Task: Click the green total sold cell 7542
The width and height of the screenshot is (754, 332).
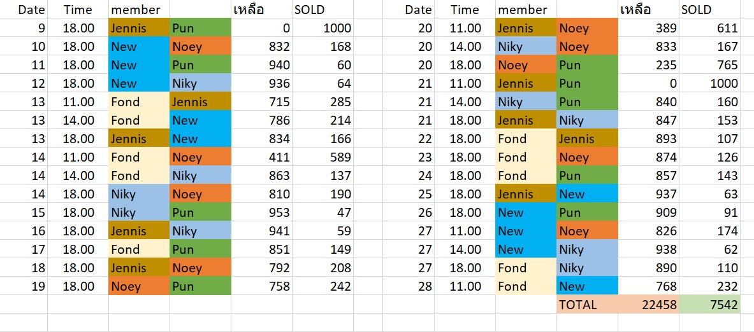Action: point(709,305)
